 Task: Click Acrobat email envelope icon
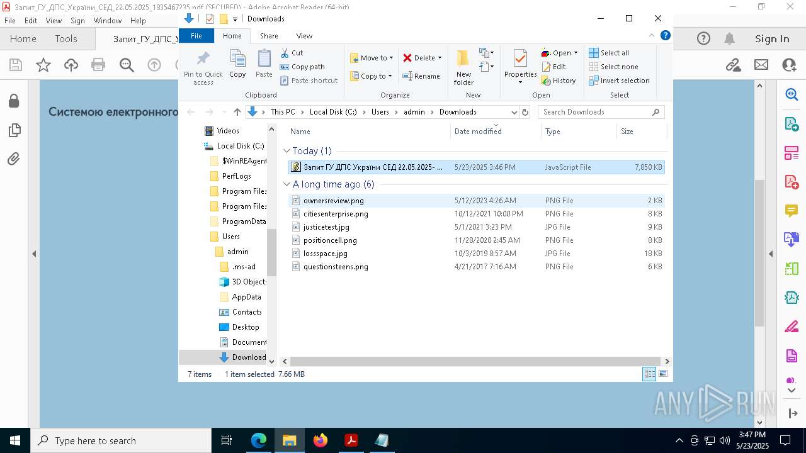coord(761,65)
